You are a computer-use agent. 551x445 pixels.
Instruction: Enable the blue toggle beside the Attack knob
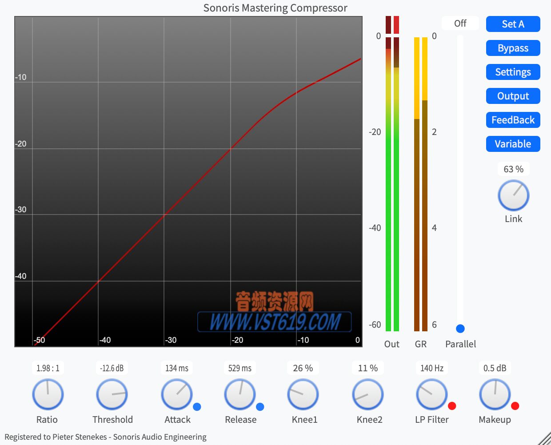point(197,405)
